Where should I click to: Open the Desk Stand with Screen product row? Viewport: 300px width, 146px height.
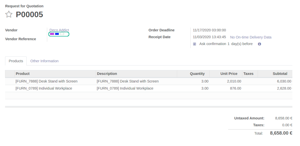pos(149,81)
